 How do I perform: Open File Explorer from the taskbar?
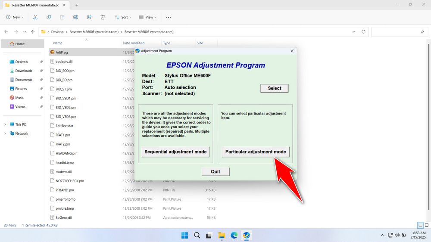(x=222, y=236)
